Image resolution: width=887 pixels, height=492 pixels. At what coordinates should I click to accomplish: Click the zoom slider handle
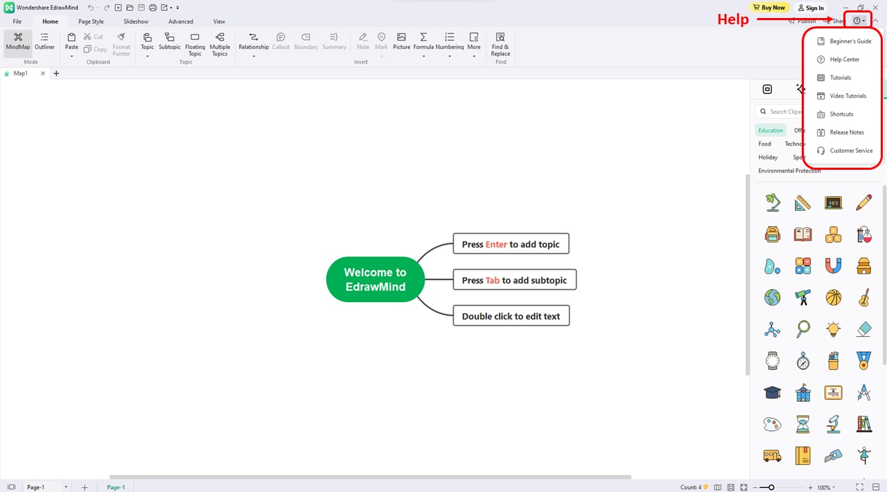771,487
